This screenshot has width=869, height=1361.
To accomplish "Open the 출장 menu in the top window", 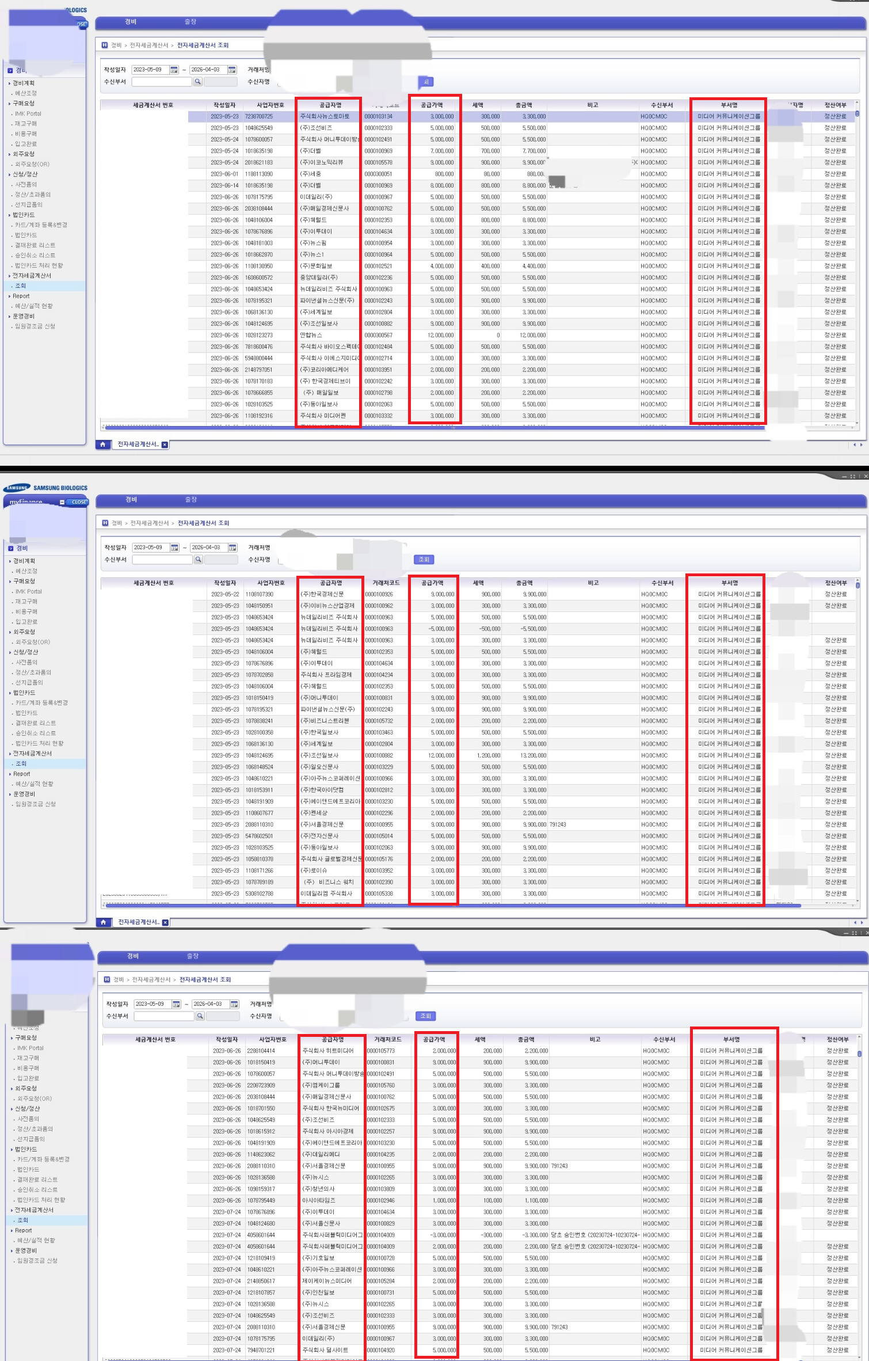I will [190, 22].
